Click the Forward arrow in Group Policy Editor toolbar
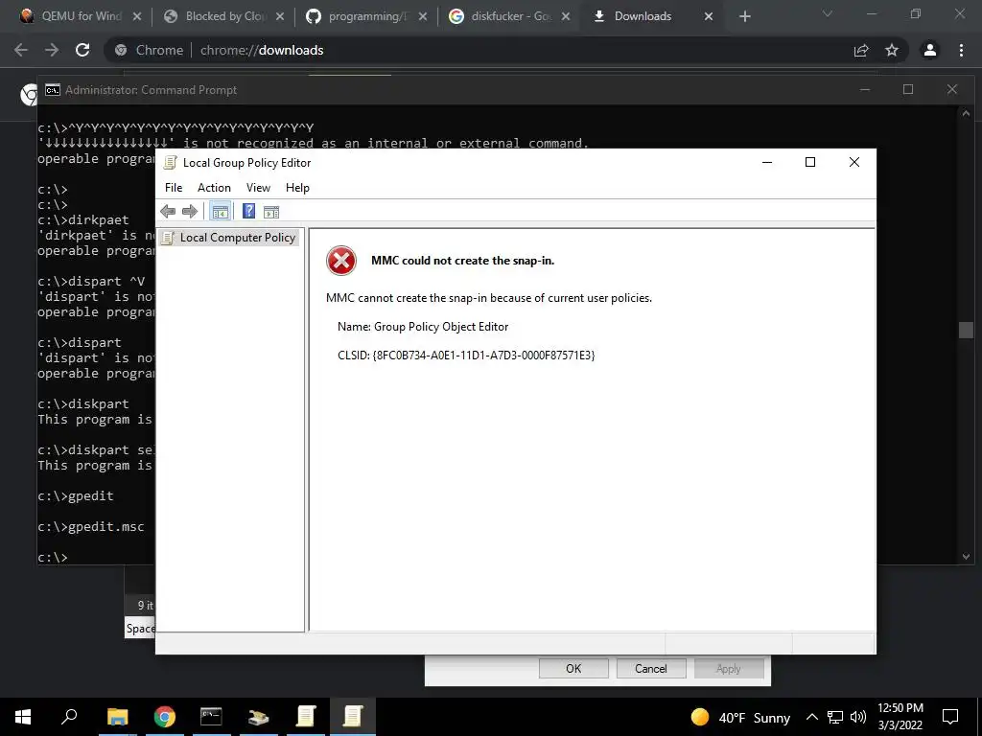The width and height of the screenshot is (982, 736). pos(190,212)
